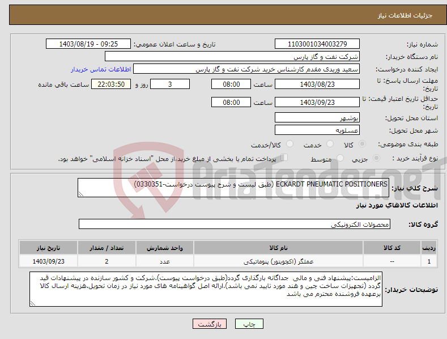447x339 pixels.
Task: Click the unit cell عدد
Action: pos(165,261)
